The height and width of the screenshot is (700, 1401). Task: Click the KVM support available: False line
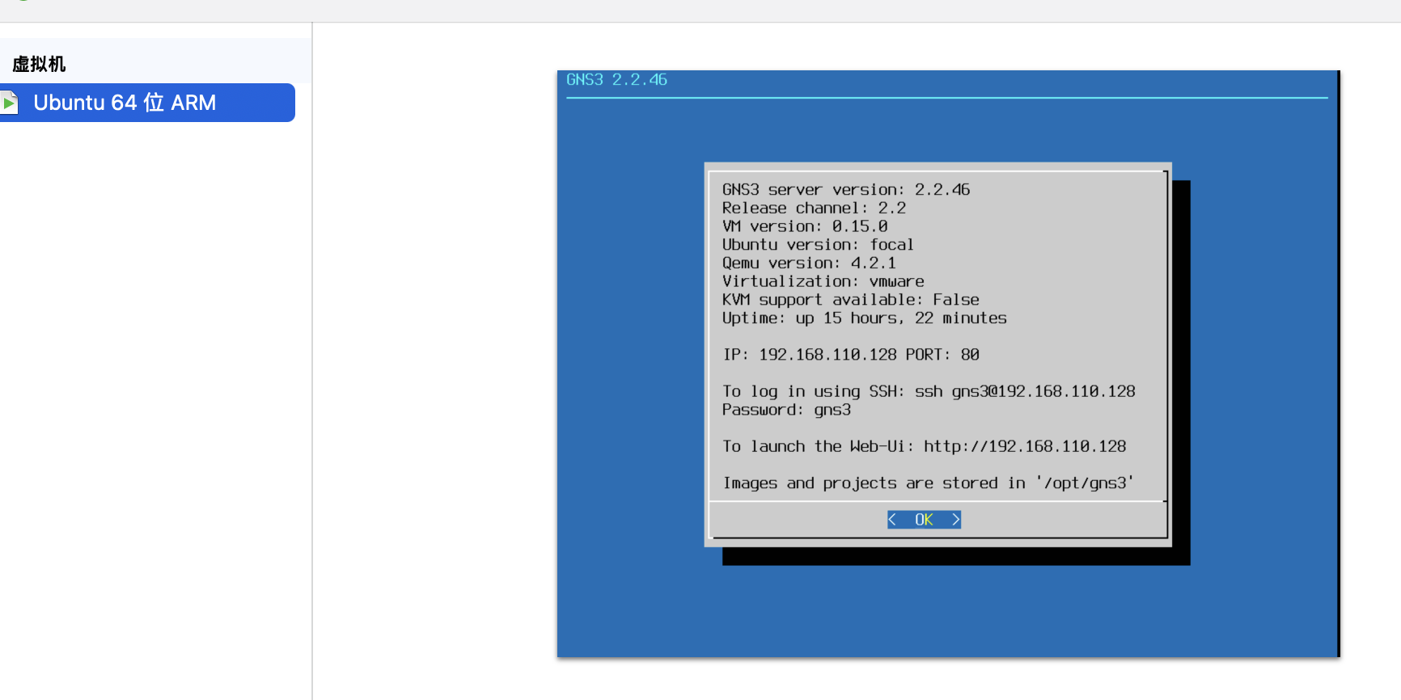(850, 300)
